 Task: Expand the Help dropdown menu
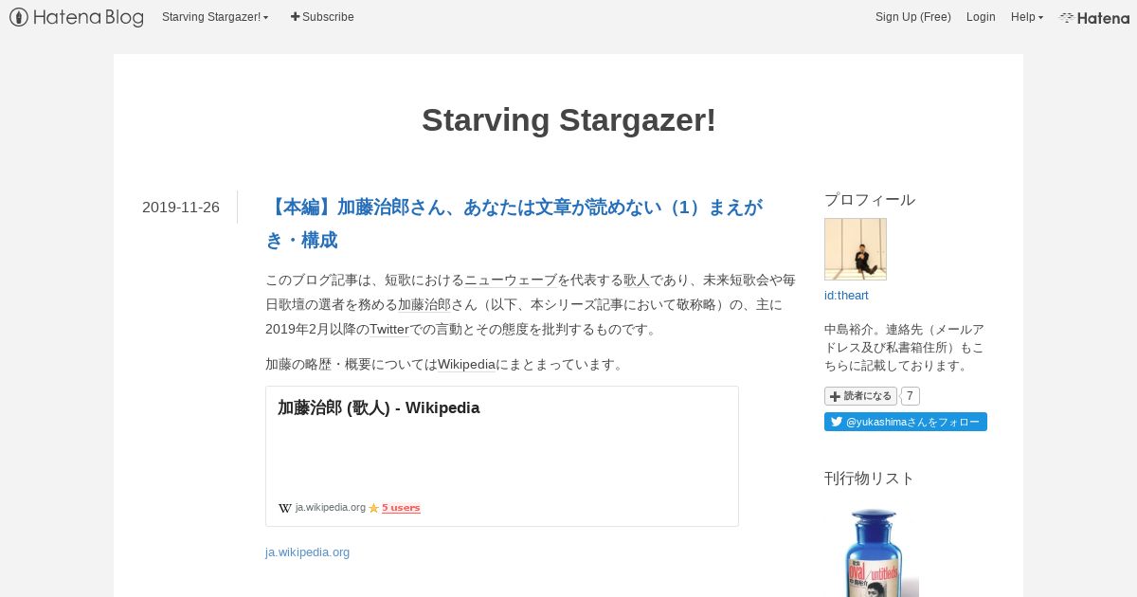coord(1027,17)
